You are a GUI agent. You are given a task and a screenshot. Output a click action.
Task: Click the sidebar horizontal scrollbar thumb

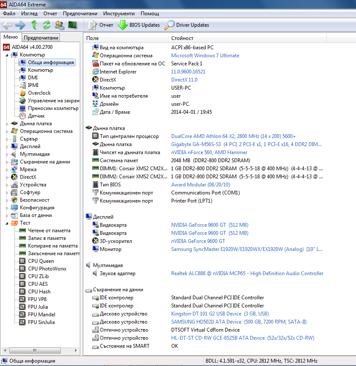pyautogui.click(x=35, y=350)
